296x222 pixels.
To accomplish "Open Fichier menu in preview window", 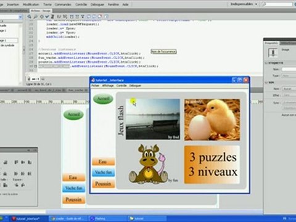I will pyautogui.click(x=95, y=86).
